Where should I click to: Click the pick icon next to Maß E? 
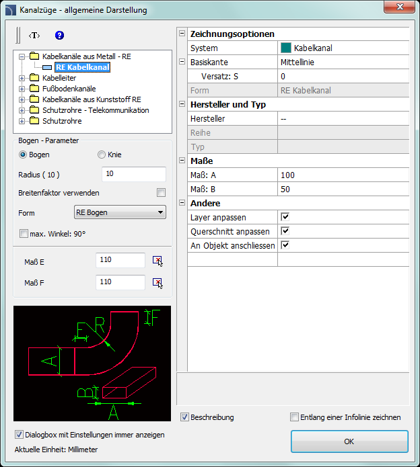pos(157,261)
